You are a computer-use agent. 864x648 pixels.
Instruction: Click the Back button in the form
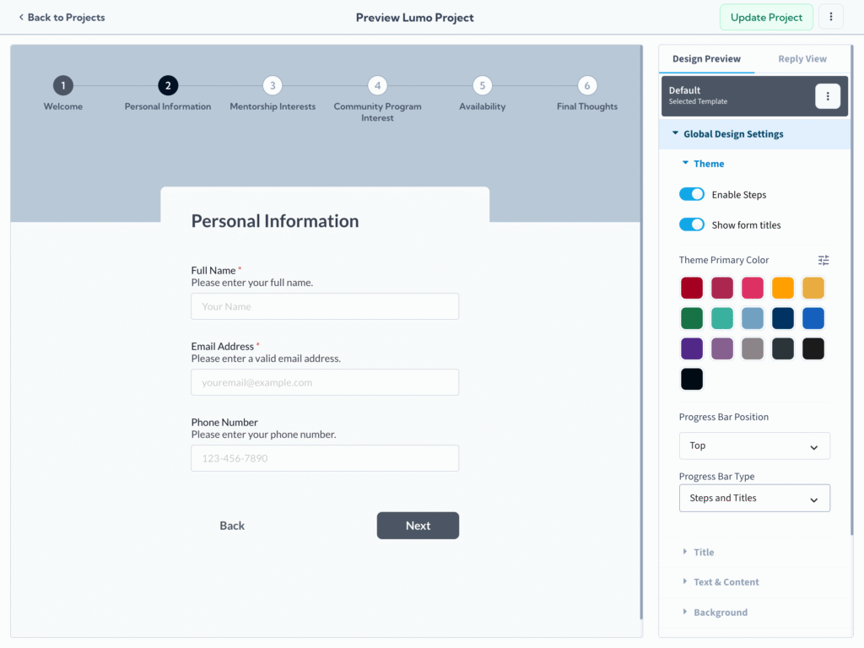click(232, 526)
